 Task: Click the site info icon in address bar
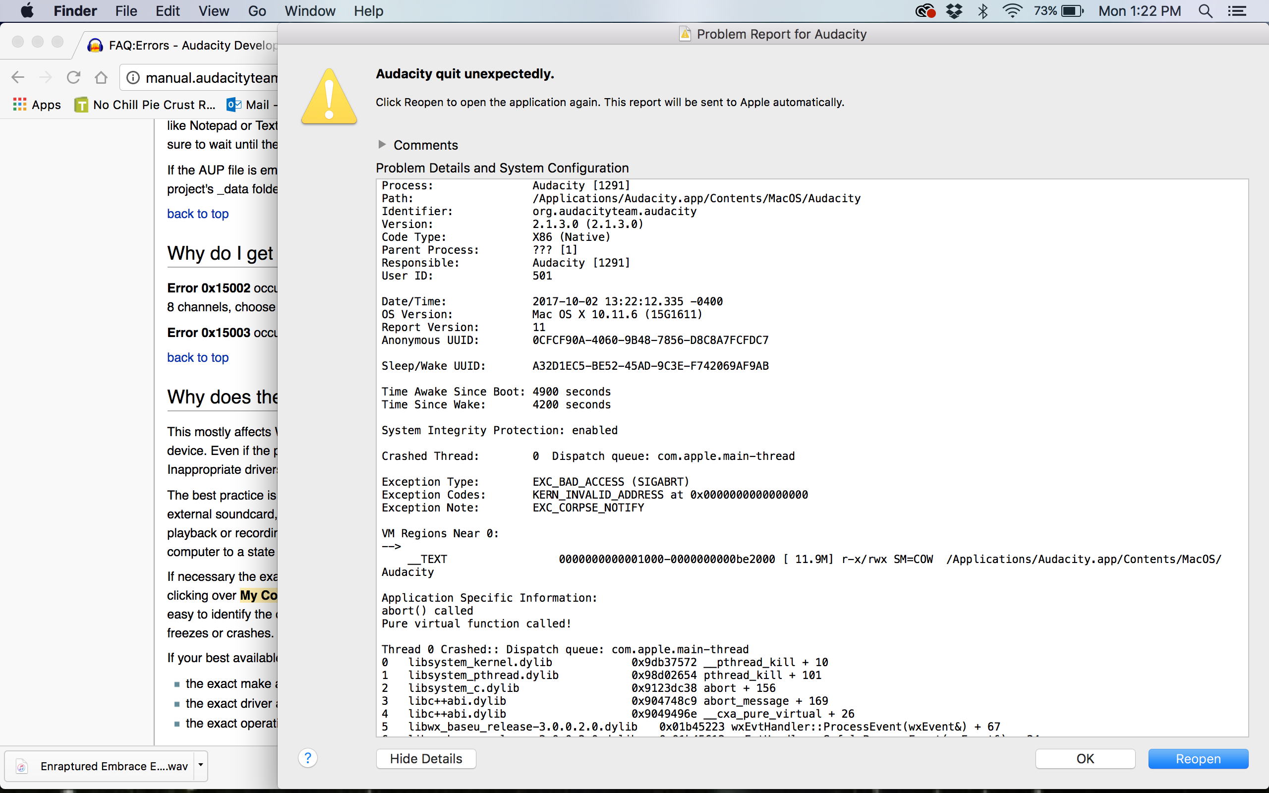tap(133, 78)
